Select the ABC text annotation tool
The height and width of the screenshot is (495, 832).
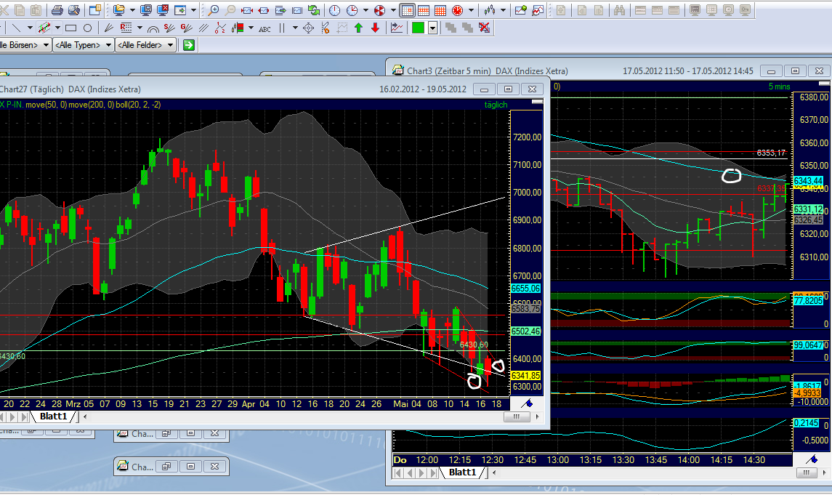tap(264, 28)
